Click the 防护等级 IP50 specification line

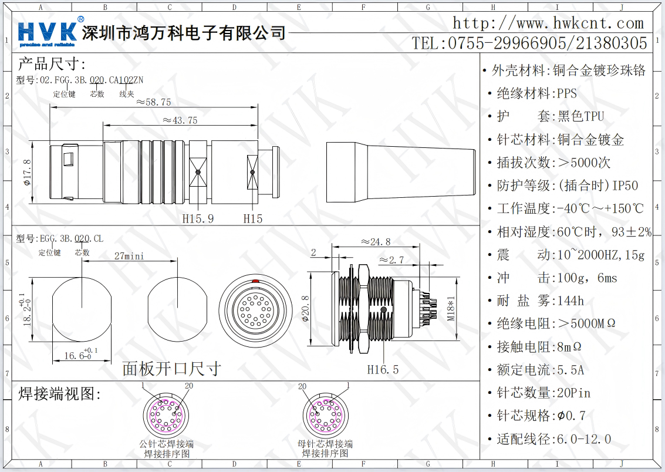click(567, 186)
